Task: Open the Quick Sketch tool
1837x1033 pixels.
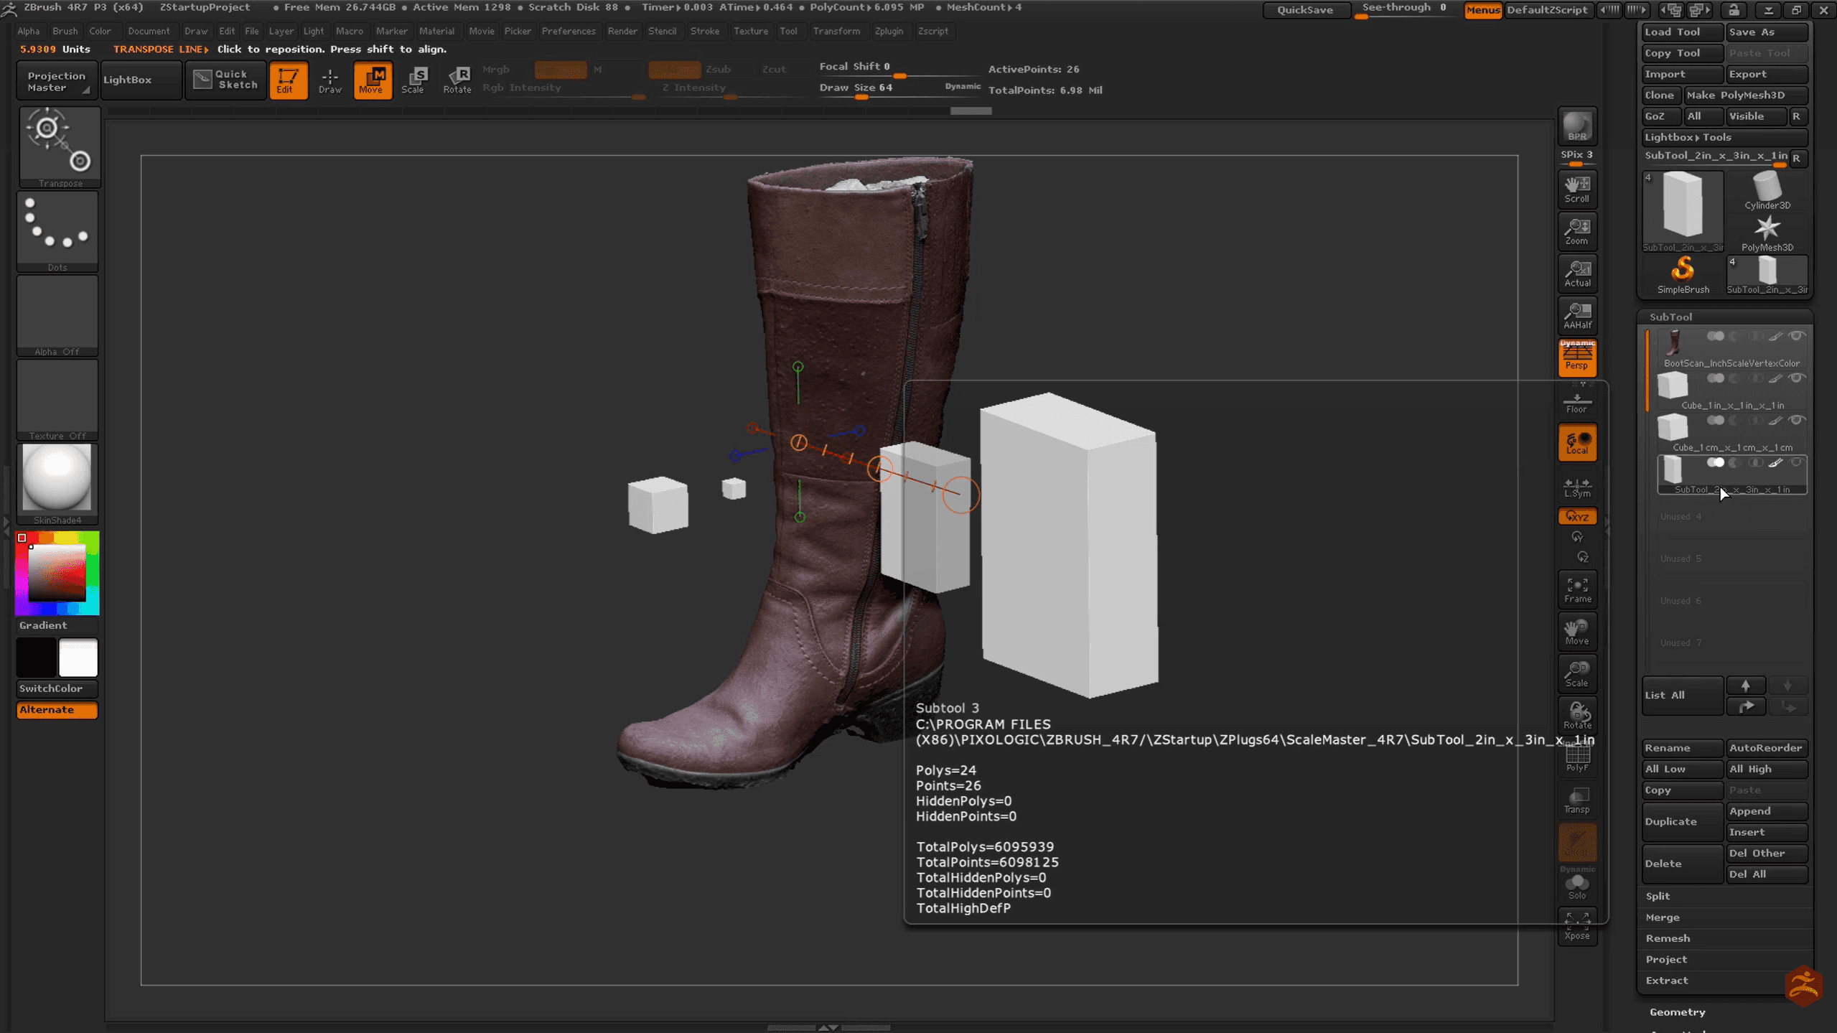Action: [x=225, y=80]
